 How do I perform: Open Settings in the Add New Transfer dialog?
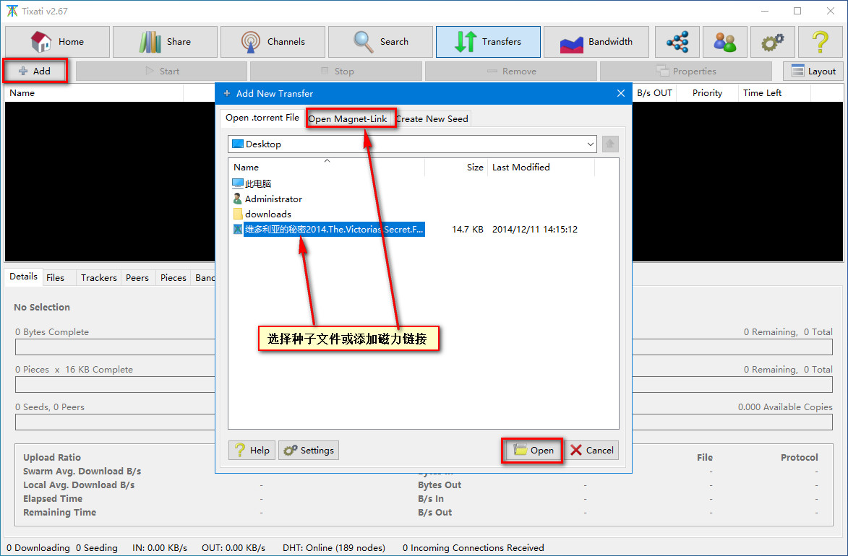coord(309,450)
